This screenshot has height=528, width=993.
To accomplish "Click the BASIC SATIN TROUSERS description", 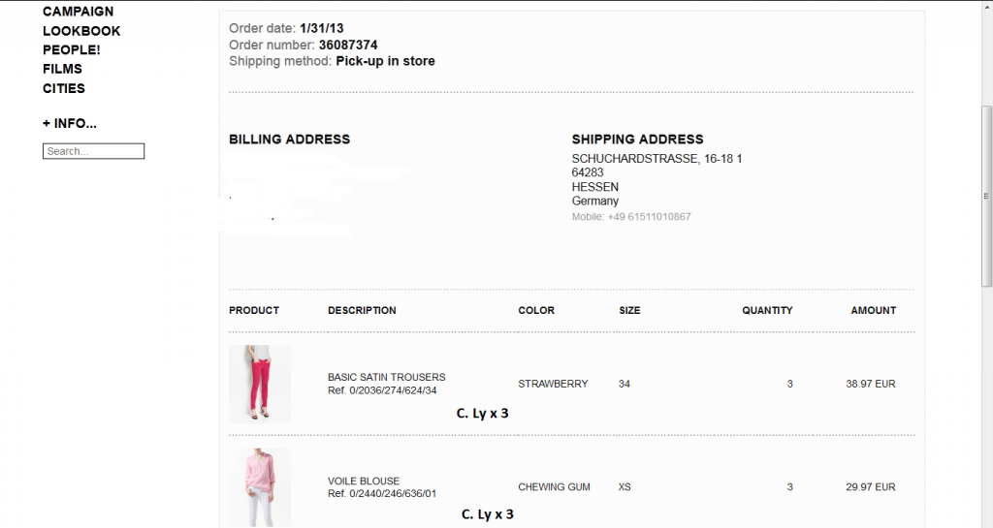I will [386, 377].
